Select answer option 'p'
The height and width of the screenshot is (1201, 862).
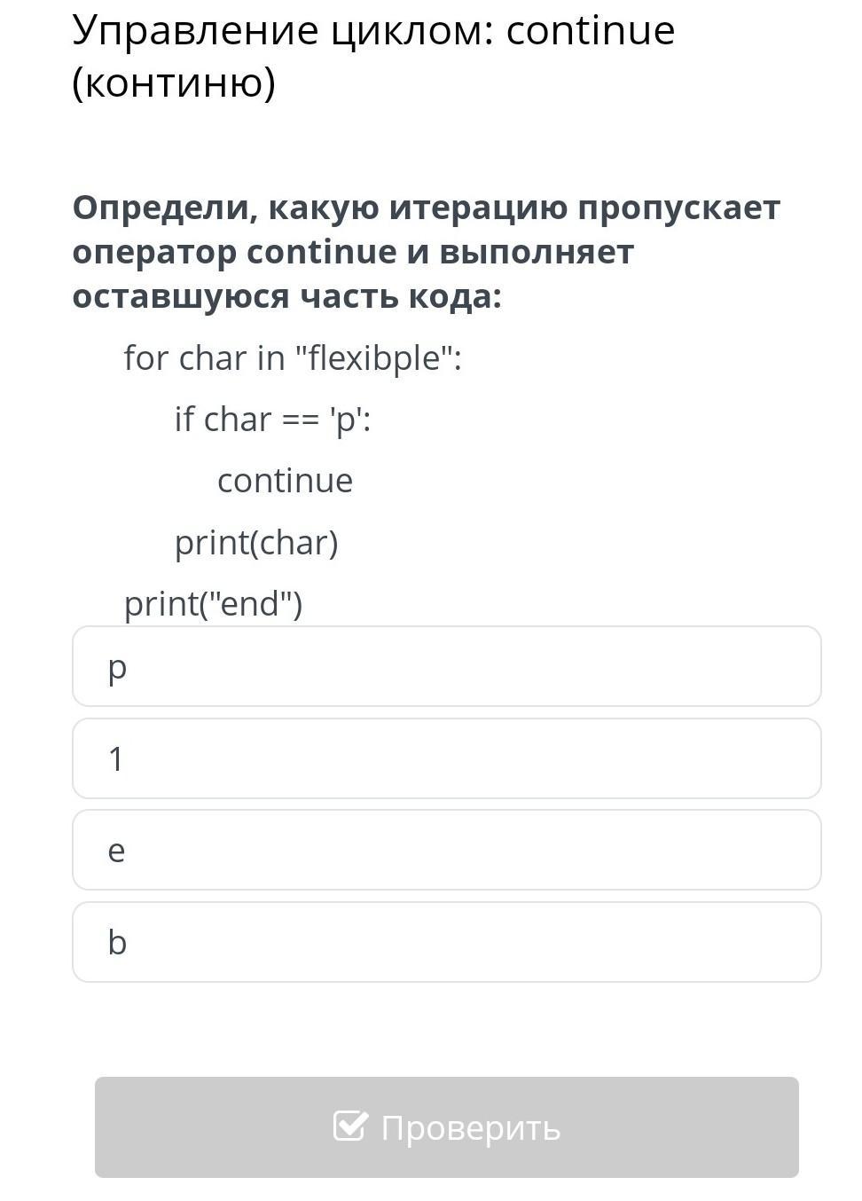click(446, 666)
